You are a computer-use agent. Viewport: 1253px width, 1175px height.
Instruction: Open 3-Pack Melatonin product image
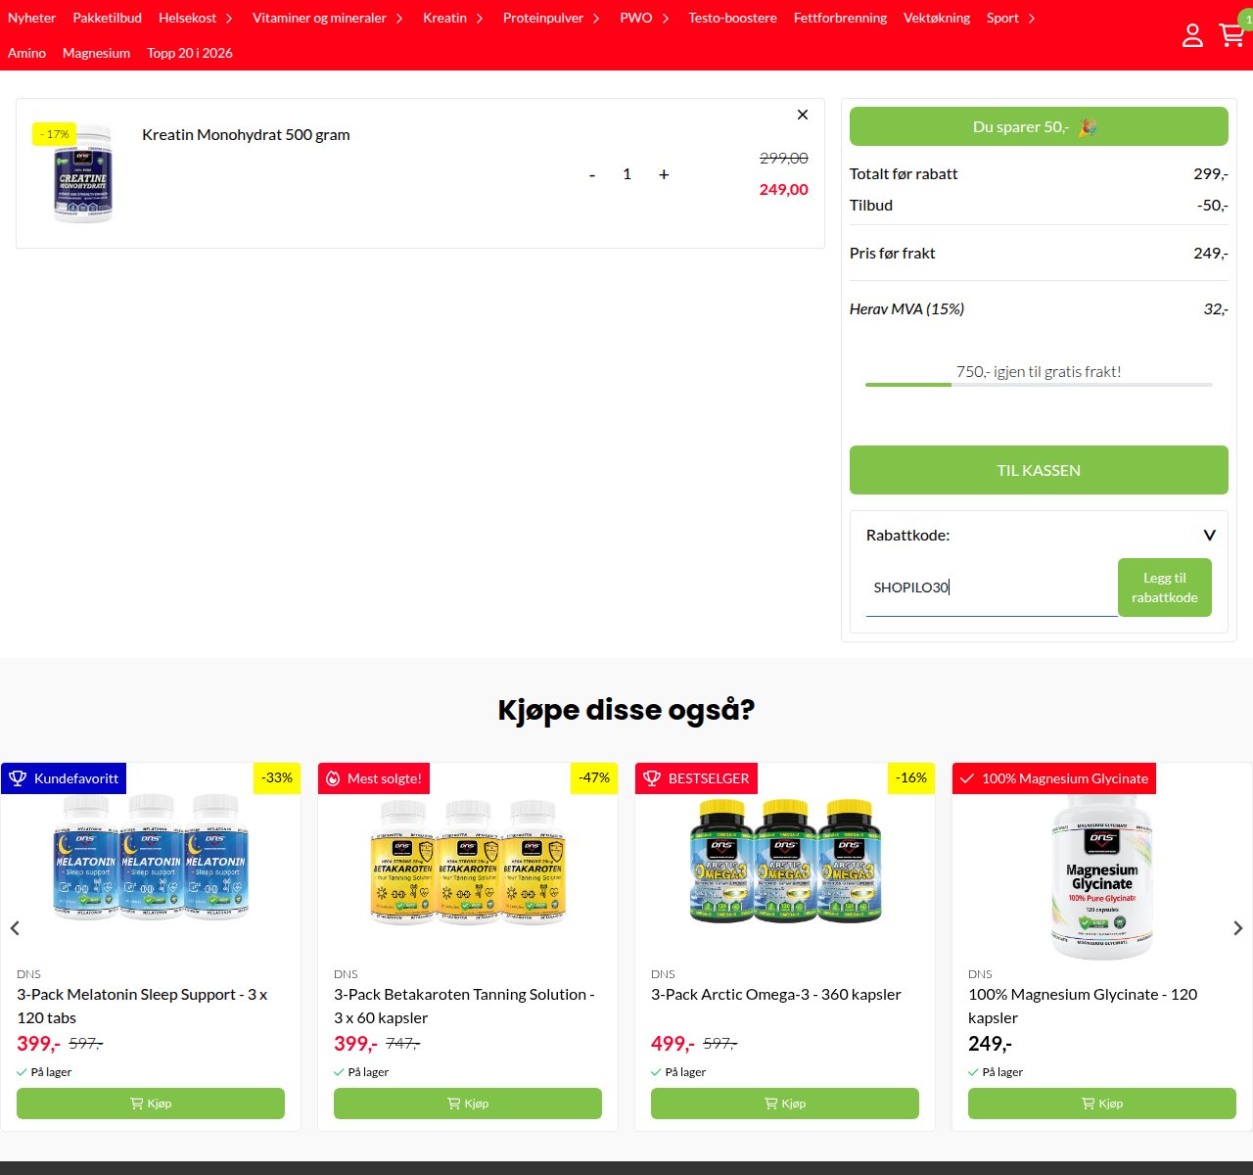click(151, 857)
